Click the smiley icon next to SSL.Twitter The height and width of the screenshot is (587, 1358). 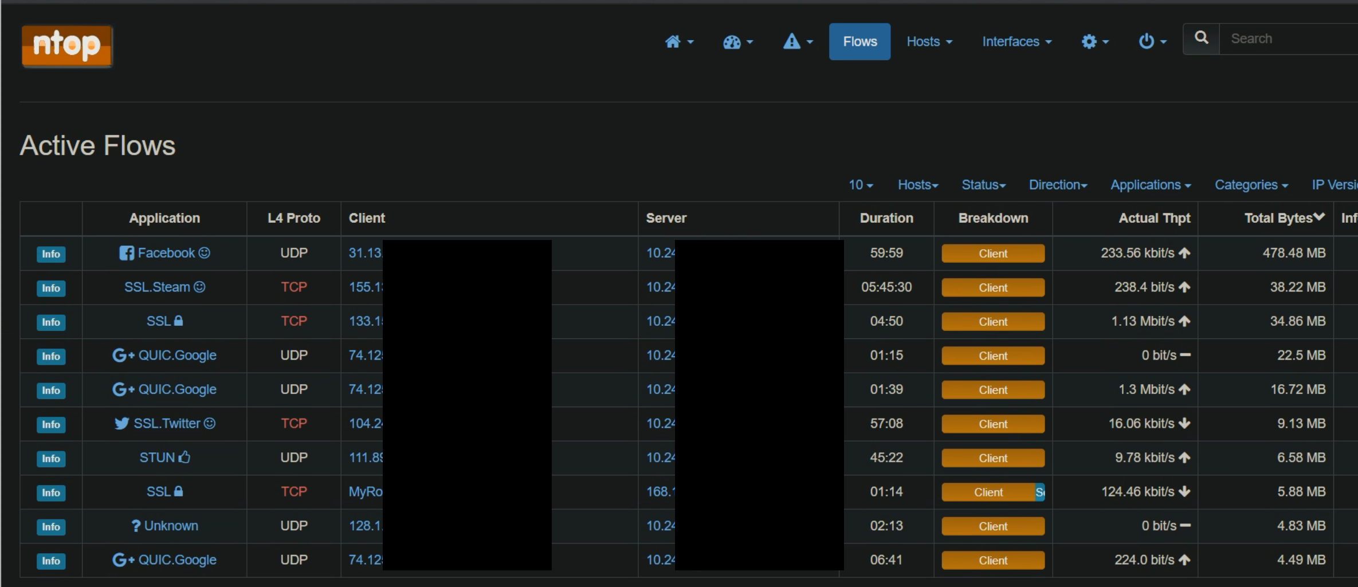tap(210, 423)
